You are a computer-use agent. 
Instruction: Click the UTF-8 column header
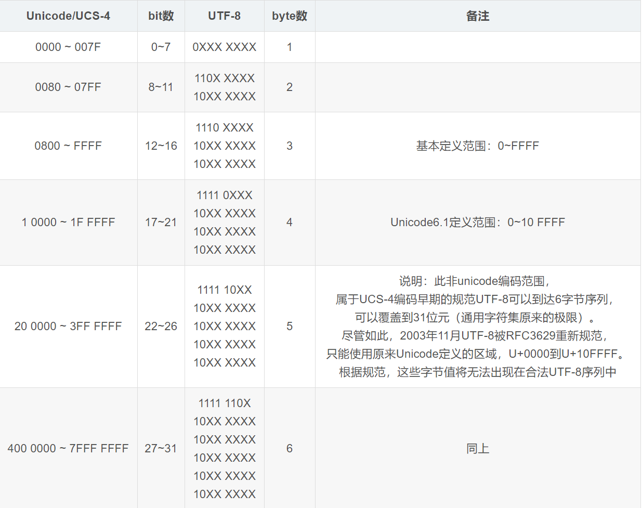pyautogui.click(x=224, y=16)
